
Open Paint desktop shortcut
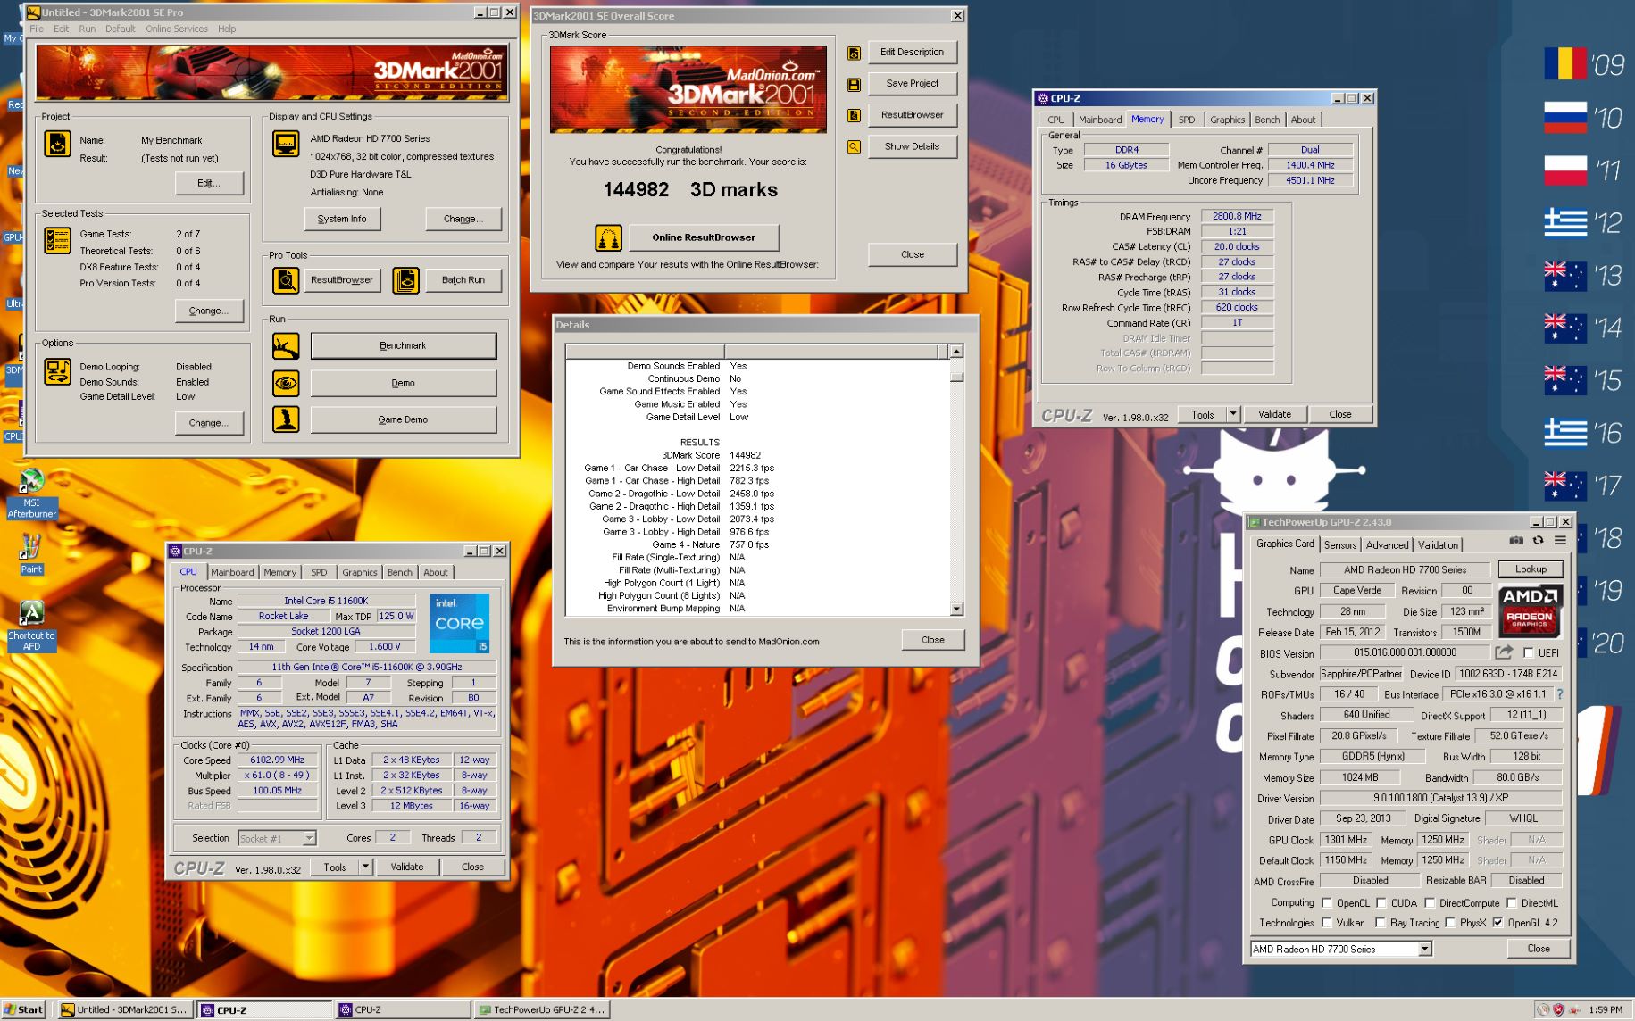click(31, 554)
